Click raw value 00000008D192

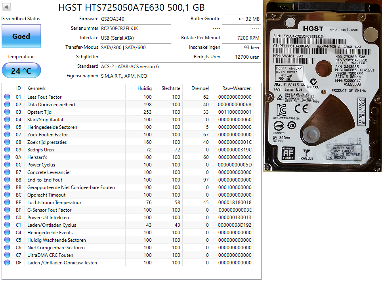(235, 225)
